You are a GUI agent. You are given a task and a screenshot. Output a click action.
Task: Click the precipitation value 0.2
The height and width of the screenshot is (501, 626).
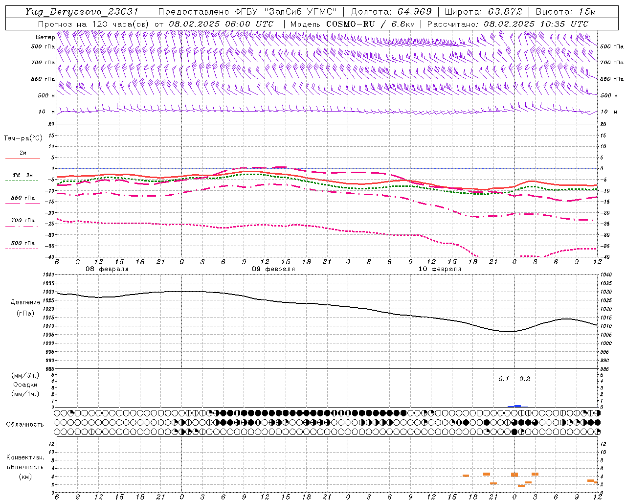click(525, 379)
